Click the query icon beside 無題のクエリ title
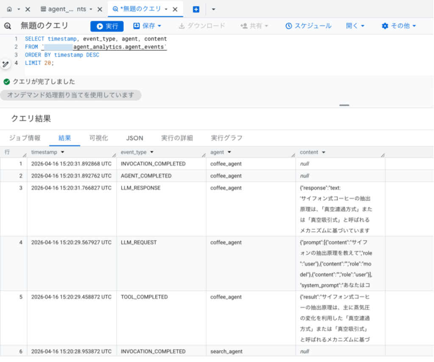The image size is (434, 362). pyautogui.click(x=8, y=26)
